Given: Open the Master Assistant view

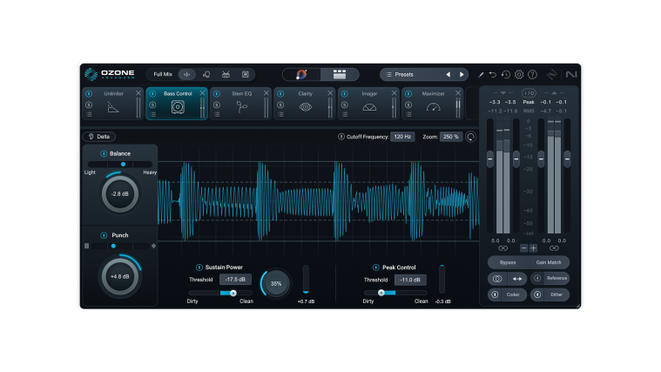Looking at the screenshot, I should 301,74.
